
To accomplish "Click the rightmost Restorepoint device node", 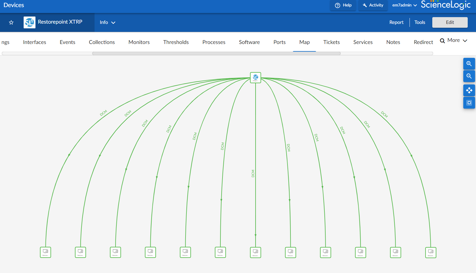I will (430, 252).
